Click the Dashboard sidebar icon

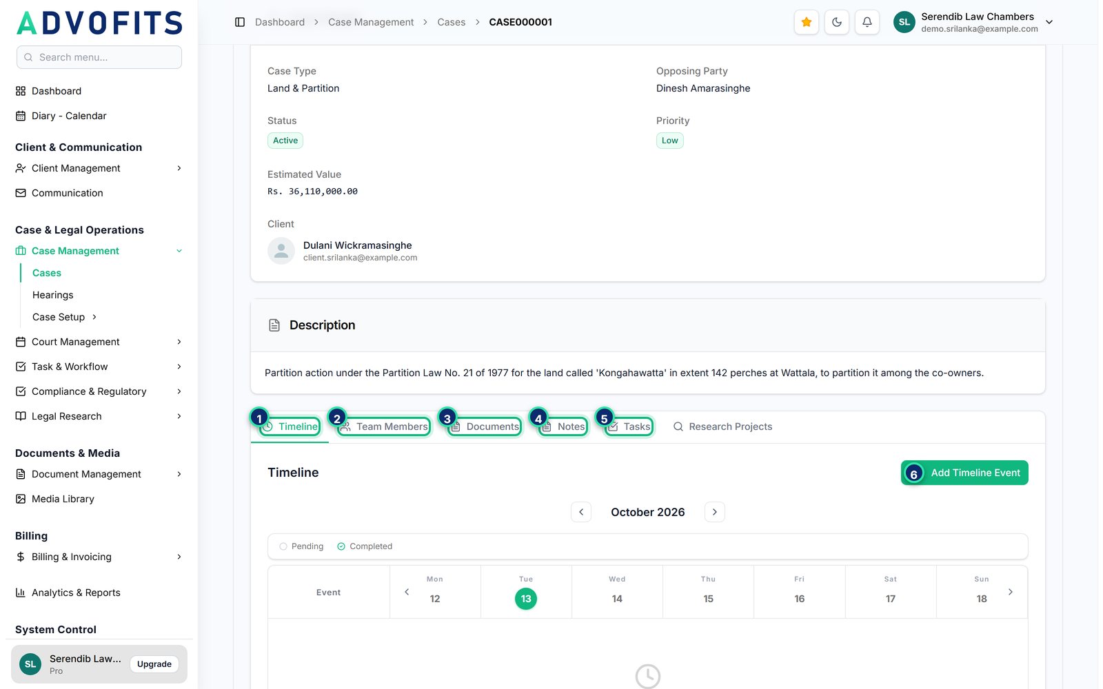tap(21, 91)
